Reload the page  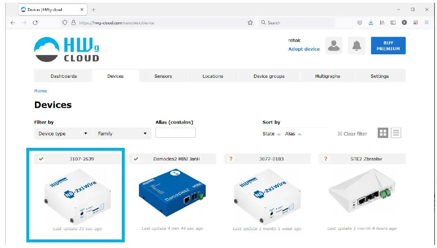(x=35, y=23)
